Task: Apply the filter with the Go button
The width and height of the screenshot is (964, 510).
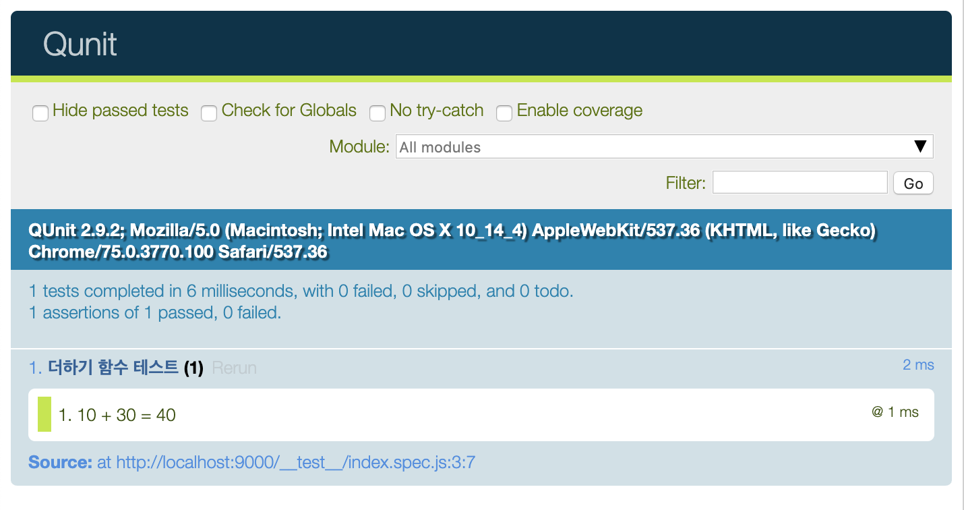Action: [x=913, y=183]
